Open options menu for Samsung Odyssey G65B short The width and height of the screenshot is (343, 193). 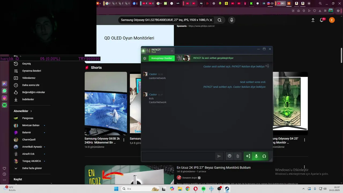tap(124, 140)
